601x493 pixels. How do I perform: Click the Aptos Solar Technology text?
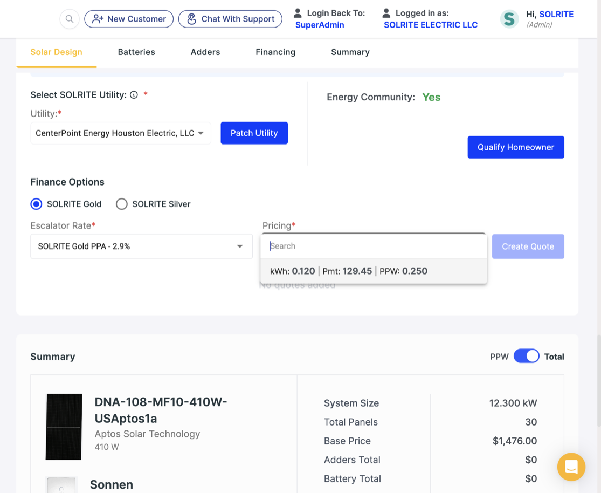[x=147, y=434]
